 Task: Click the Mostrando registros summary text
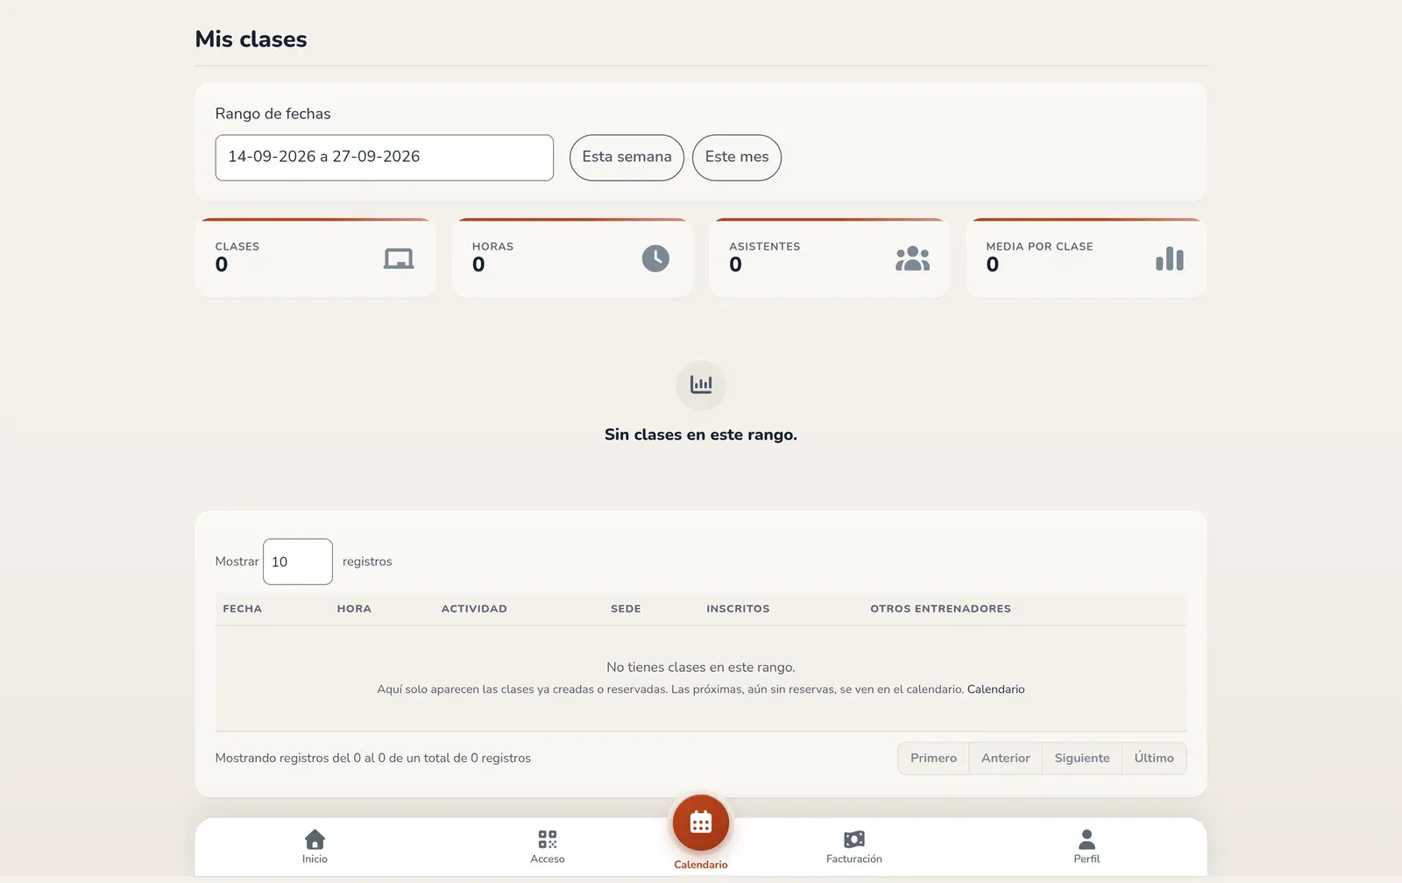pyautogui.click(x=373, y=759)
